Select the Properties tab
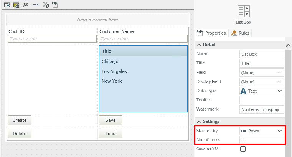The image size is (292, 157). click(211, 33)
